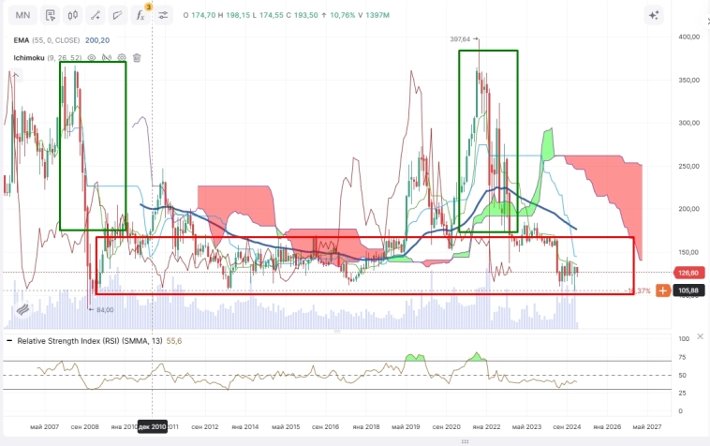Click the EMA indicator label
The height and width of the screenshot is (446, 710).
coord(21,40)
